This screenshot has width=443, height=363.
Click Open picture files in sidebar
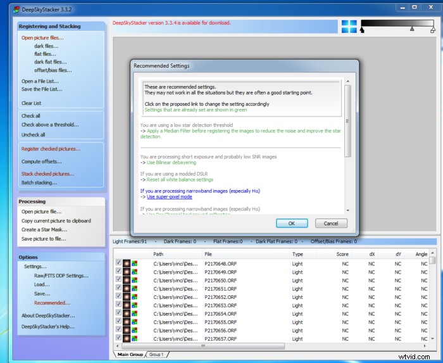click(x=42, y=38)
